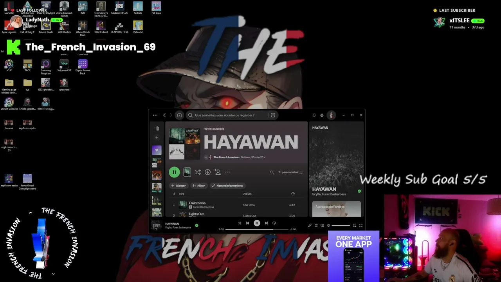Search within the playlist
501x282 pixels.
(272, 172)
